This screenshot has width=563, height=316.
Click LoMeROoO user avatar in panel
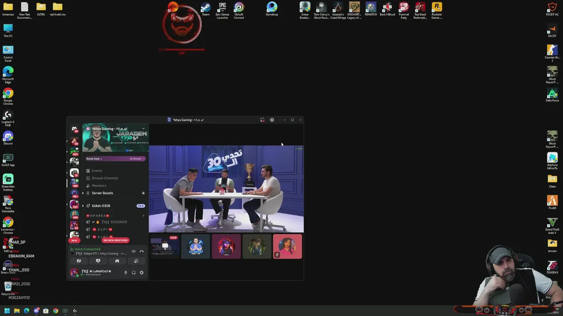coord(74,273)
